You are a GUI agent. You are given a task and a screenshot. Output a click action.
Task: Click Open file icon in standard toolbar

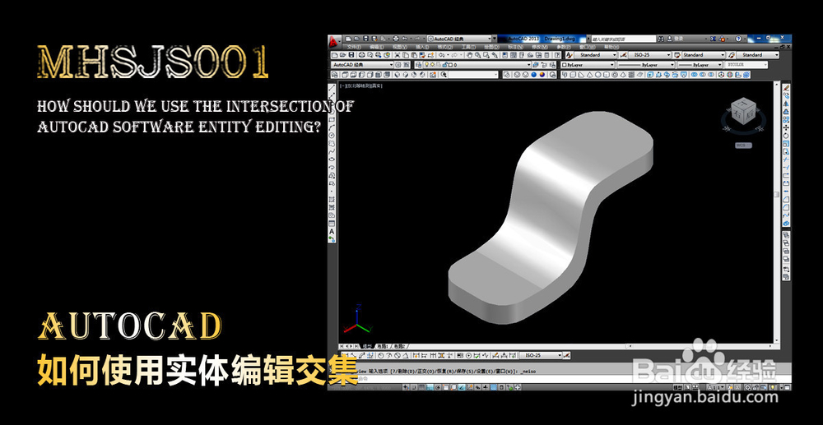coord(342,55)
